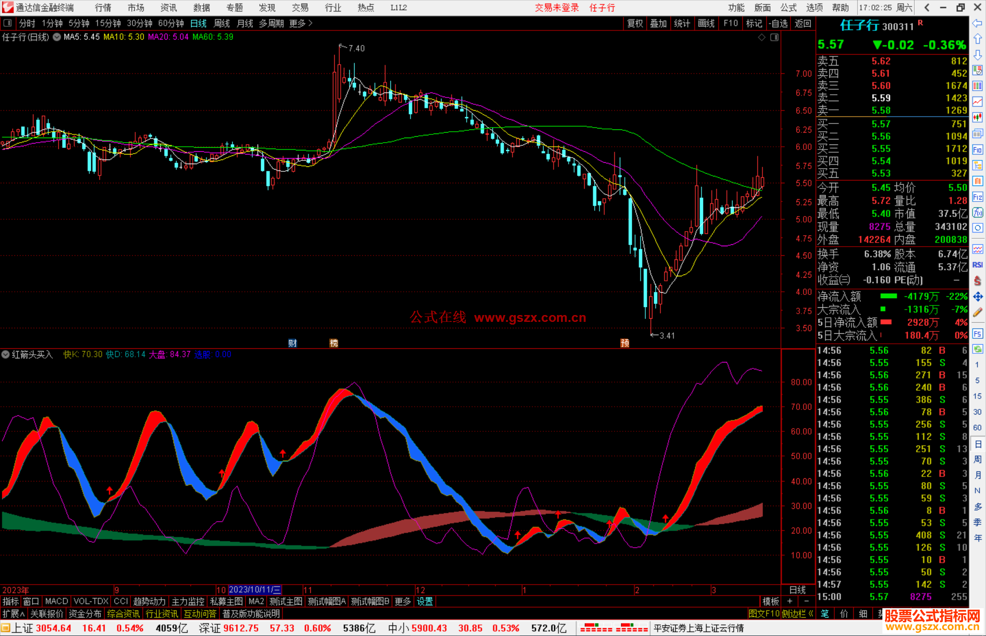The height and width of the screenshot is (636, 986).
Task: Open the 公式 menu
Action: (x=788, y=7)
